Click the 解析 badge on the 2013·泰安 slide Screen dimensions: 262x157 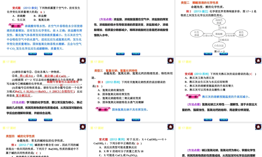click(x=16, y=26)
